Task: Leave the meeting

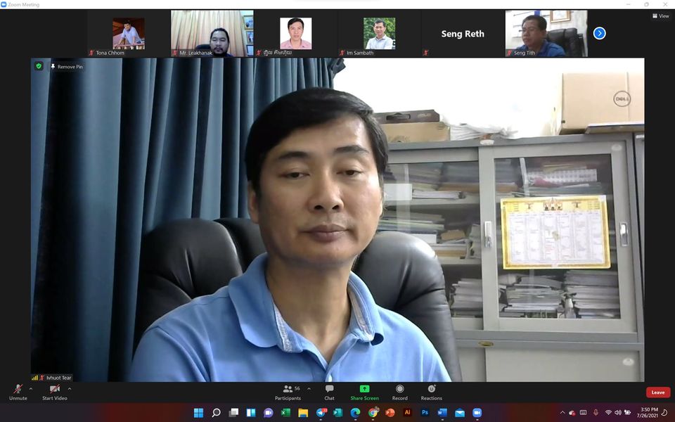Action: point(657,392)
